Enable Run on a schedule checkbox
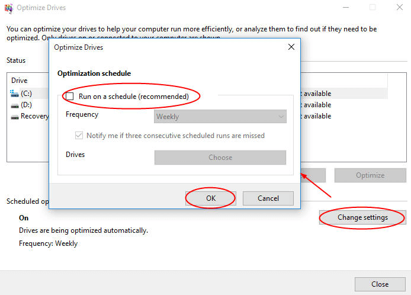The image size is (411, 295). (69, 96)
